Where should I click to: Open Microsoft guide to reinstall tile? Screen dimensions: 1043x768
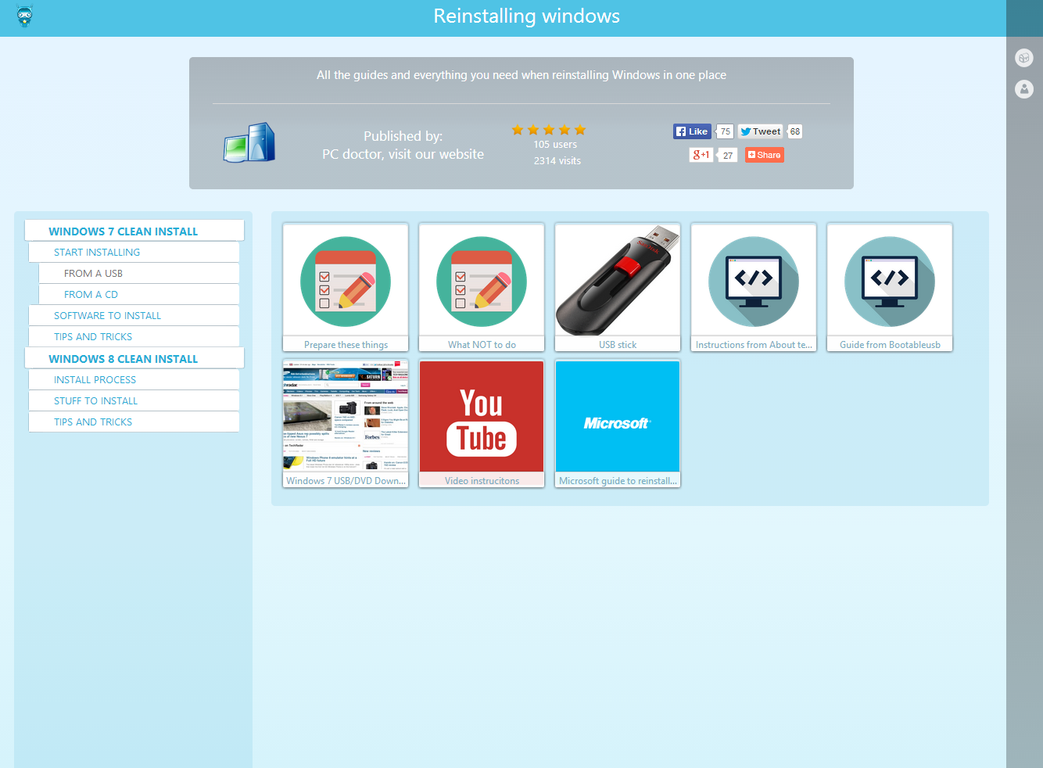coord(618,423)
